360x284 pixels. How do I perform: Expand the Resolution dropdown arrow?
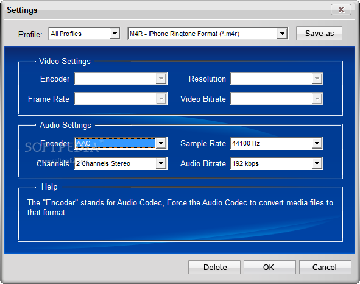click(x=317, y=79)
